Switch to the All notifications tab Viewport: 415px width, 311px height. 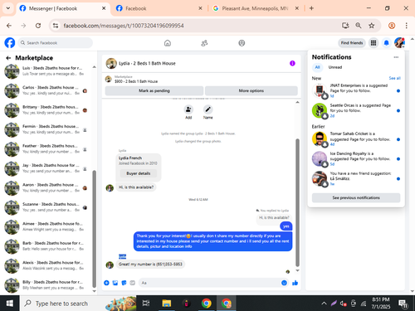[317, 67]
